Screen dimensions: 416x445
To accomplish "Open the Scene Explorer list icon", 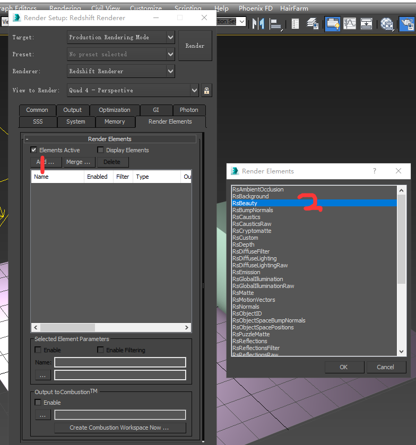I will (x=296, y=24).
